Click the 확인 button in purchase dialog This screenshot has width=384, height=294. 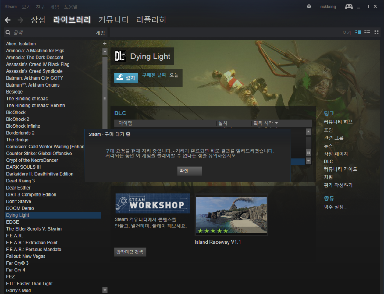point(190,171)
